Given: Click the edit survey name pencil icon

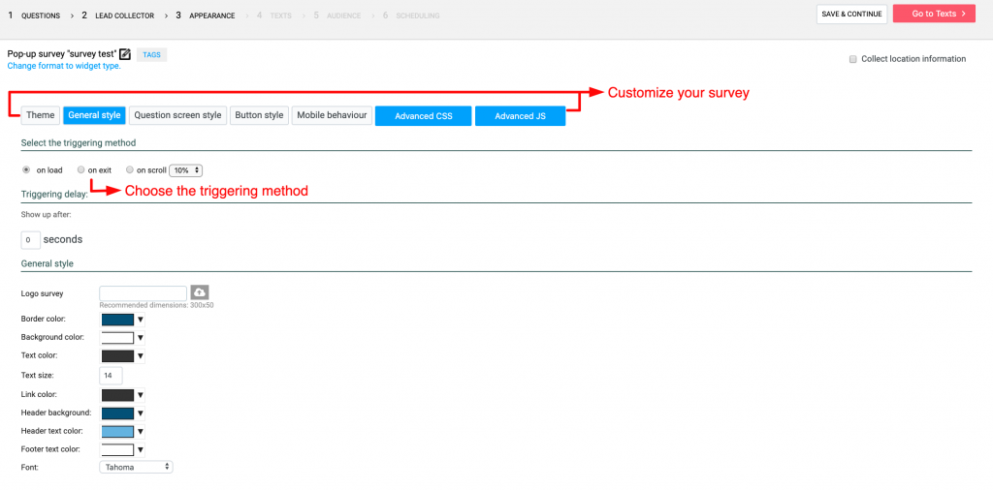Looking at the screenshot, I should 124,54.
